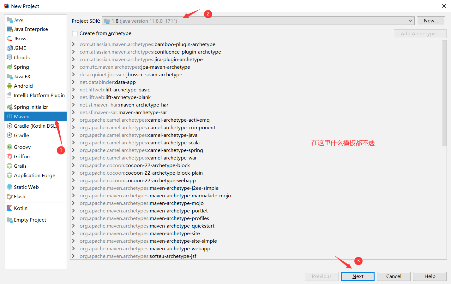Select cocoon-22-archetype-webapp row text
The image size is (451, 284).
pyautogui.click(x=138, y=181)
